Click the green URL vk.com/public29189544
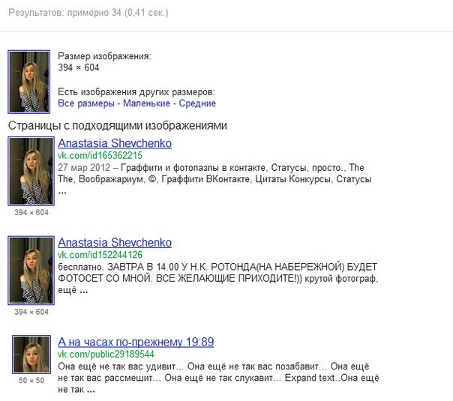This screenshot has width=453, height=401. click(x=106, y=355)
